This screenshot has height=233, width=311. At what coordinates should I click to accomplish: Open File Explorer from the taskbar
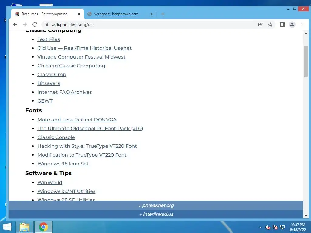[x=25, y=227]
